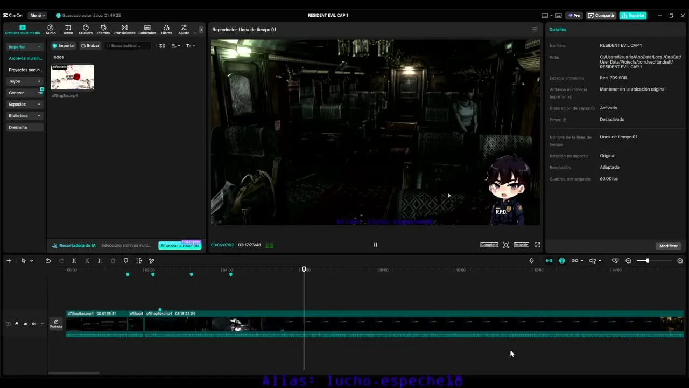Open Proyectos secundarios in the sidebar
689x388 pixels.
point(25,70)
